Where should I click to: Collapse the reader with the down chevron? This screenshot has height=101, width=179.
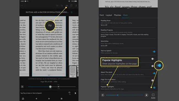click(x=22, y=6)
